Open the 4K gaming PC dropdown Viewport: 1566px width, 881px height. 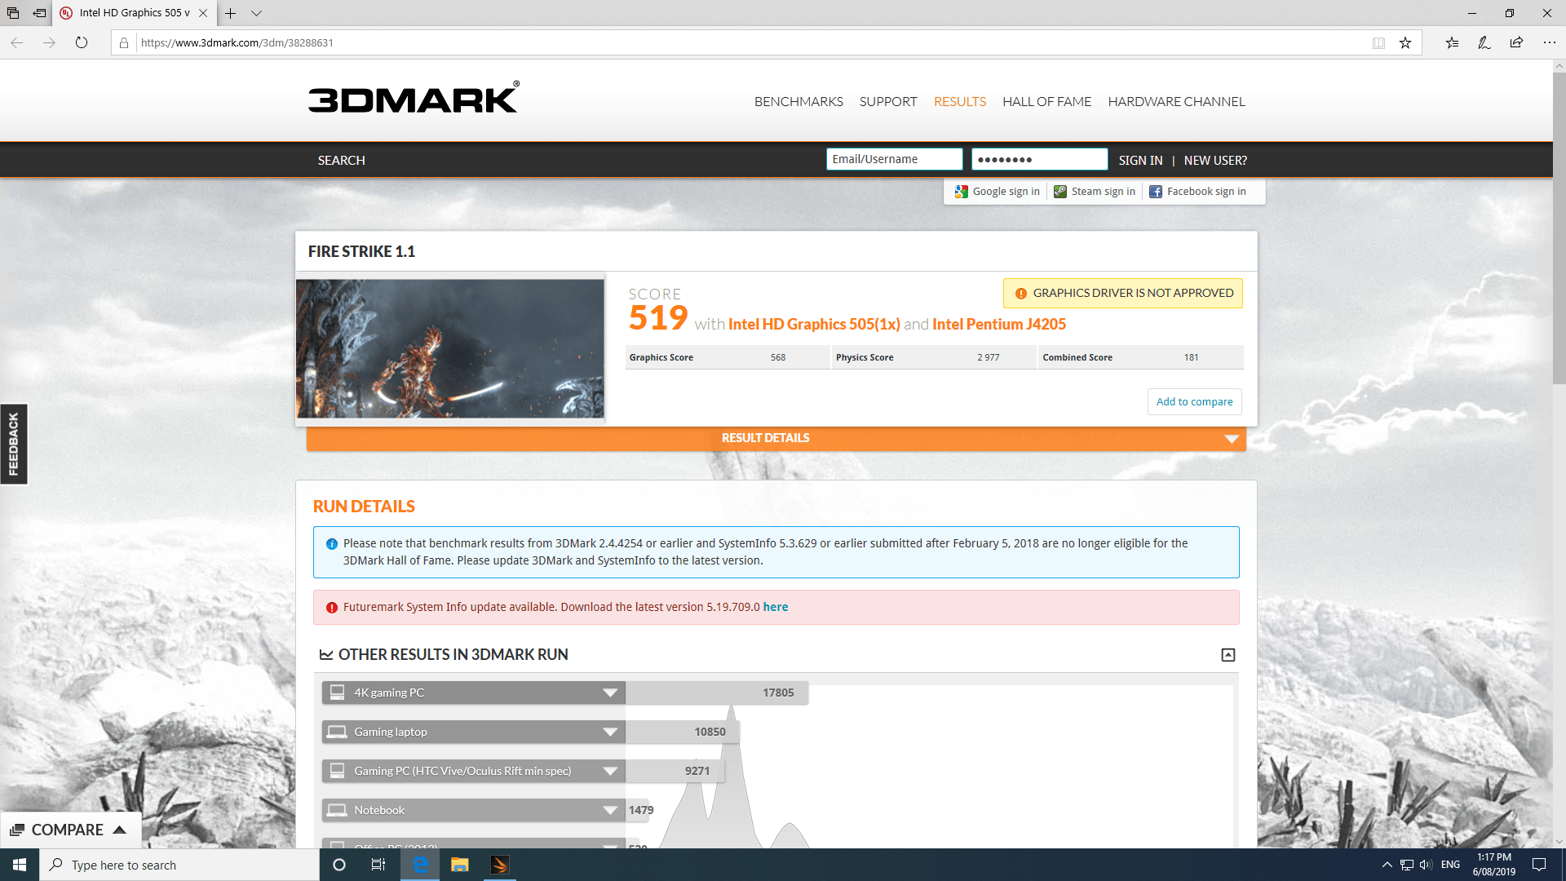473,693
